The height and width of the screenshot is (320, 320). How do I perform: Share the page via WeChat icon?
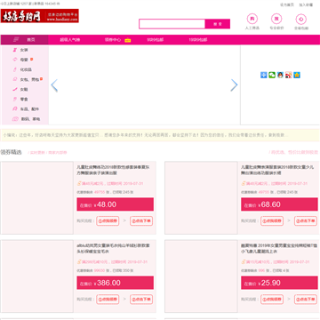(x=272, y=75)
